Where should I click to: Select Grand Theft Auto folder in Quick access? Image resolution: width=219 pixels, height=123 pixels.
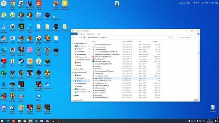tap(83, 60)
